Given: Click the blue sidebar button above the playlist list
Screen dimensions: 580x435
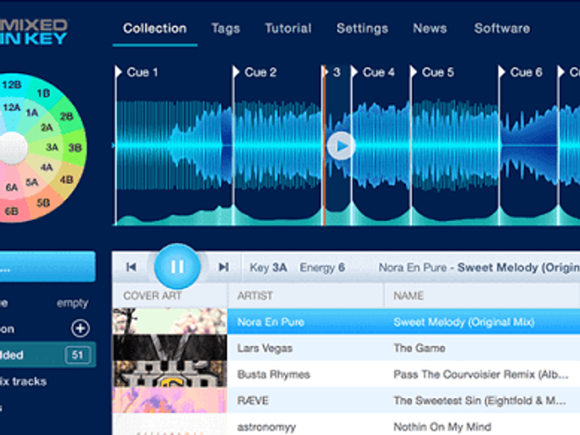Looking at the screenshot, I should click(x=48, y=266).
